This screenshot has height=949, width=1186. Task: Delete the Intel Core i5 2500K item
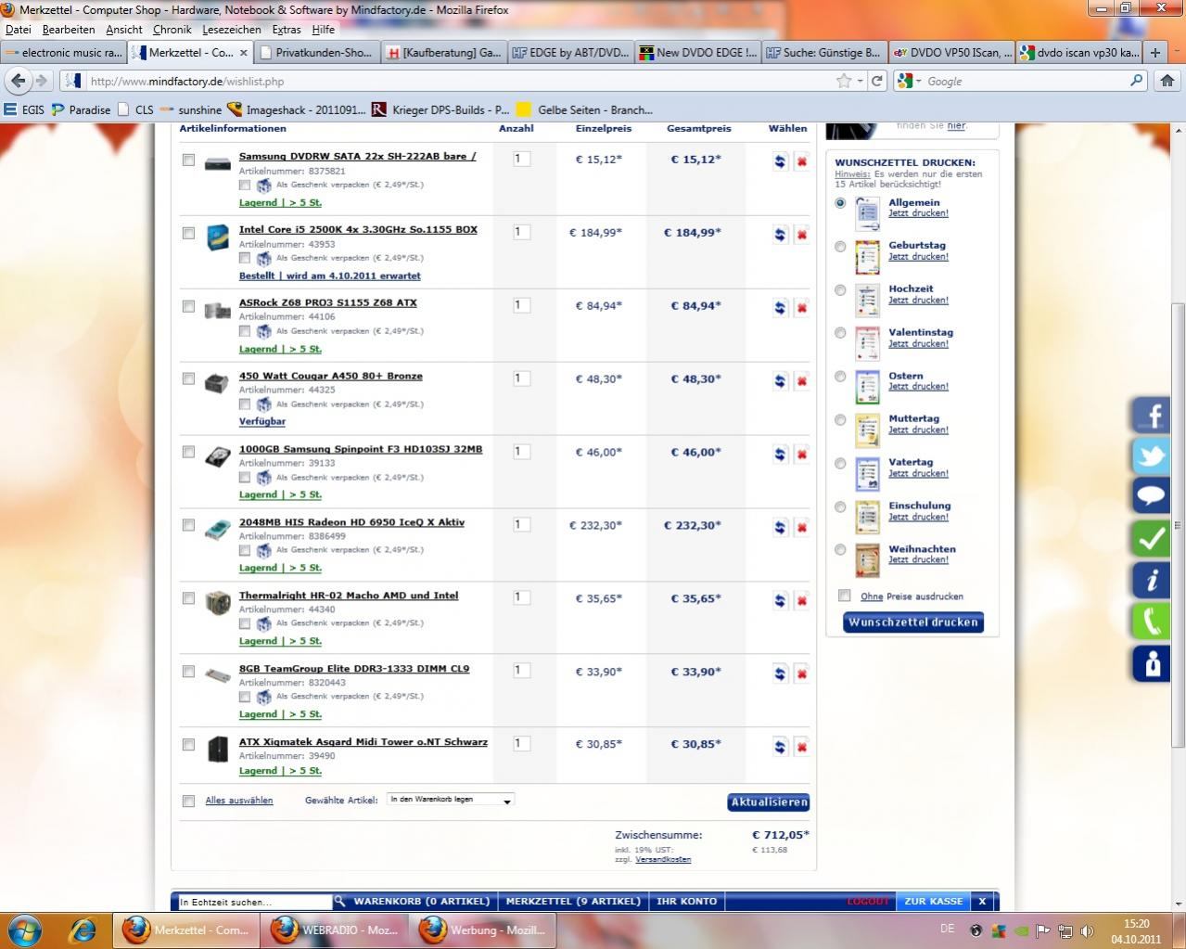(x=802, y=235)
